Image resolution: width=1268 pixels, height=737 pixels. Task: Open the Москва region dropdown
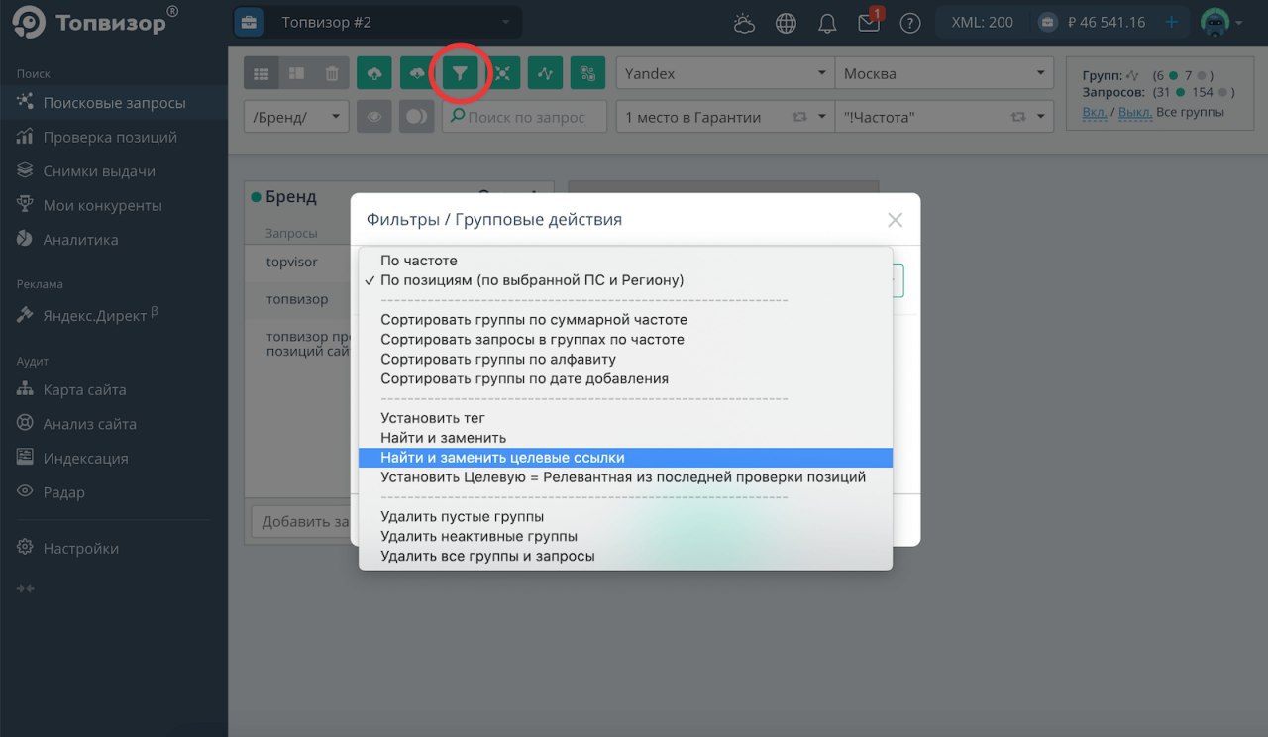point(944,73)
